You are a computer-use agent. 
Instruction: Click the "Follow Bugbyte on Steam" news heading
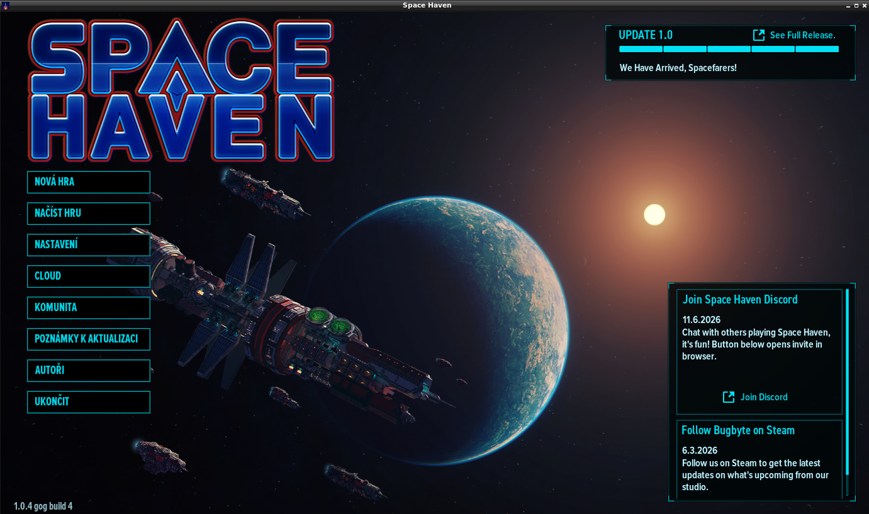(x=738, y=430)
